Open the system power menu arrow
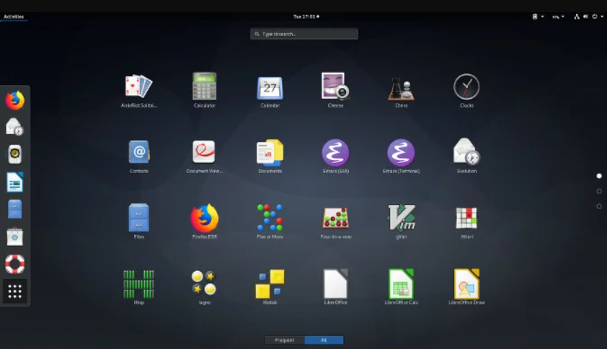607x349 pixels. [x=601, y=17]
